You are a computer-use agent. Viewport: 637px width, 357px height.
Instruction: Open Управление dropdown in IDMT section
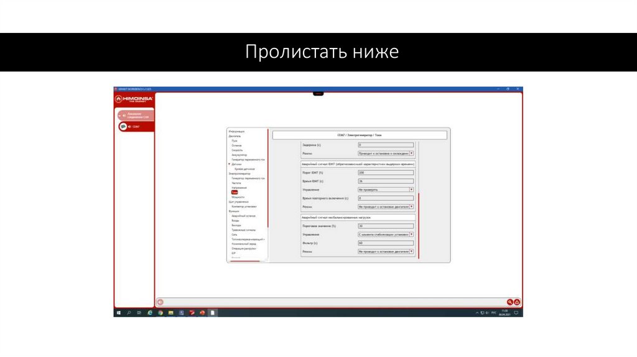click(386, 190)
